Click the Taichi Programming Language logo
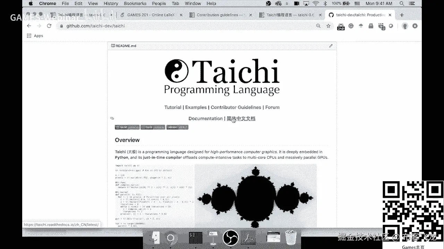The height and width of the screenshot is (249, 444). 222,77
